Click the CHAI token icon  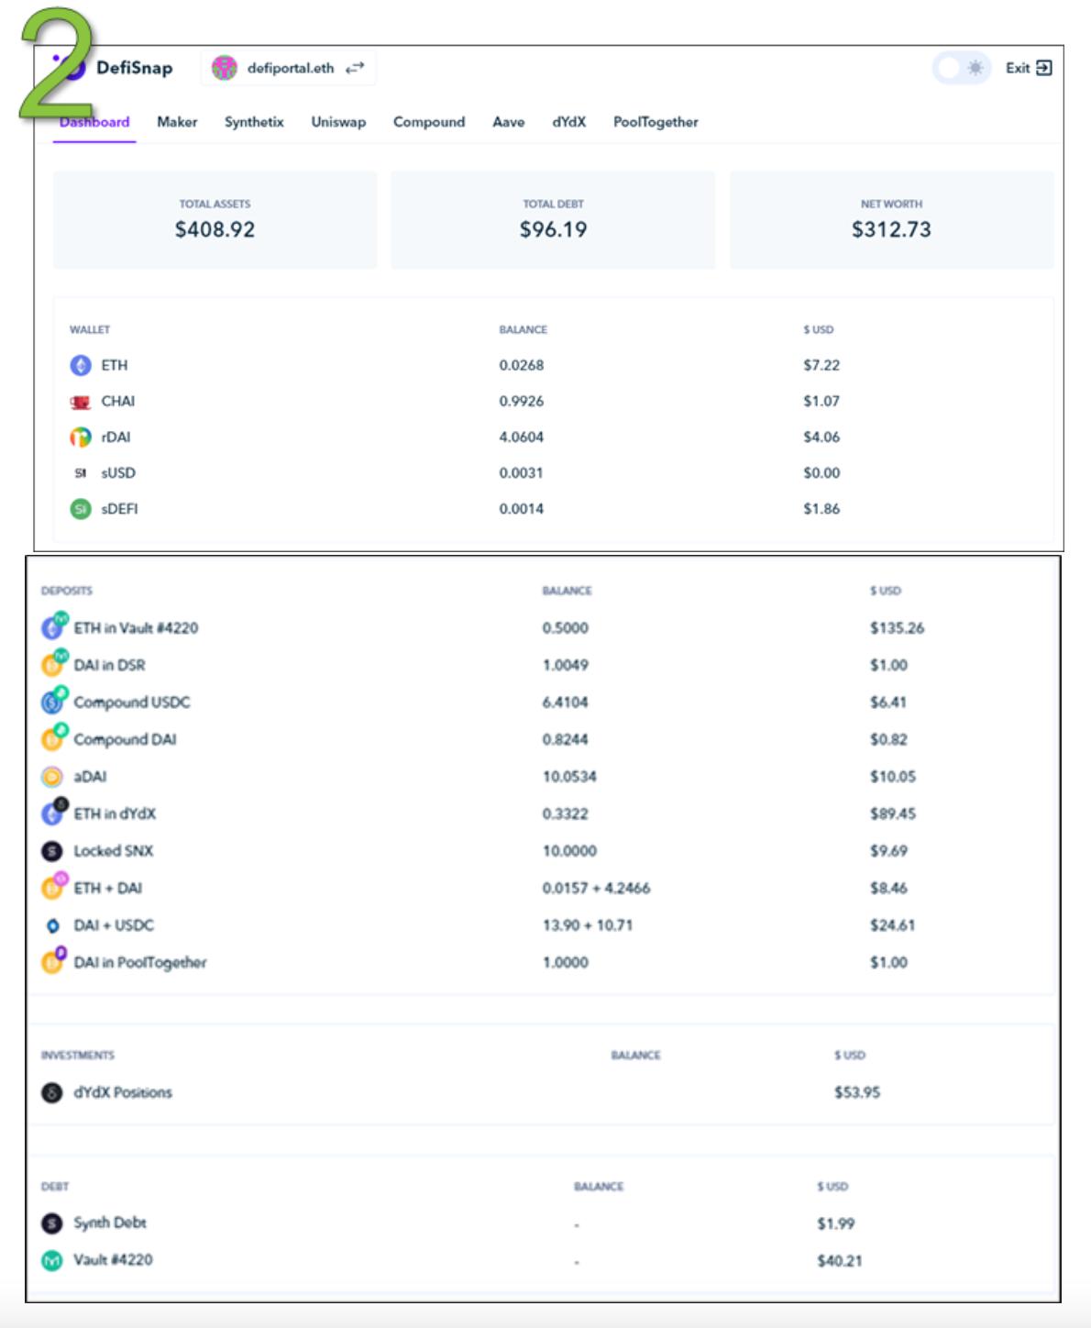(81, 402)
